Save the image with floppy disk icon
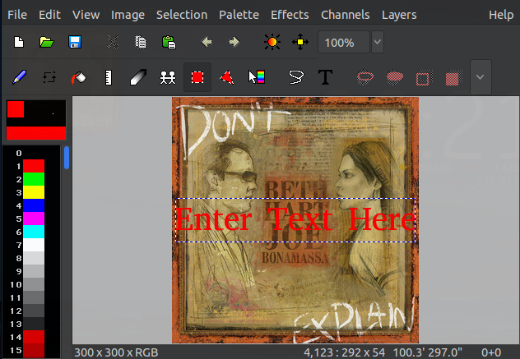 tap(75, 42)
